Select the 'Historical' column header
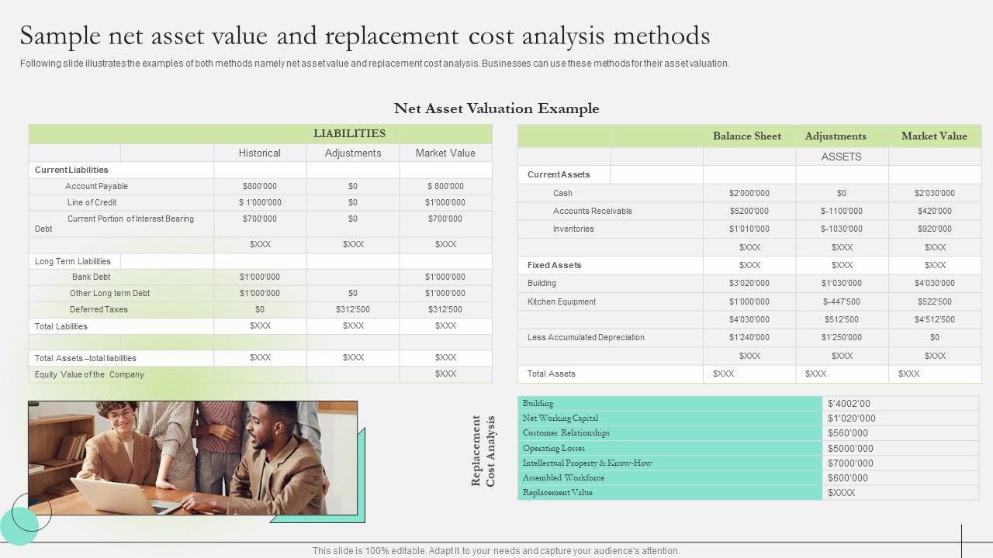The height and width of the screenshot is (558, 993). point(260,153)
